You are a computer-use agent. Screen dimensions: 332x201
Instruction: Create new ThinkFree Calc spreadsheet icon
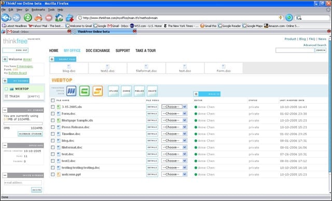pos(85,91)
